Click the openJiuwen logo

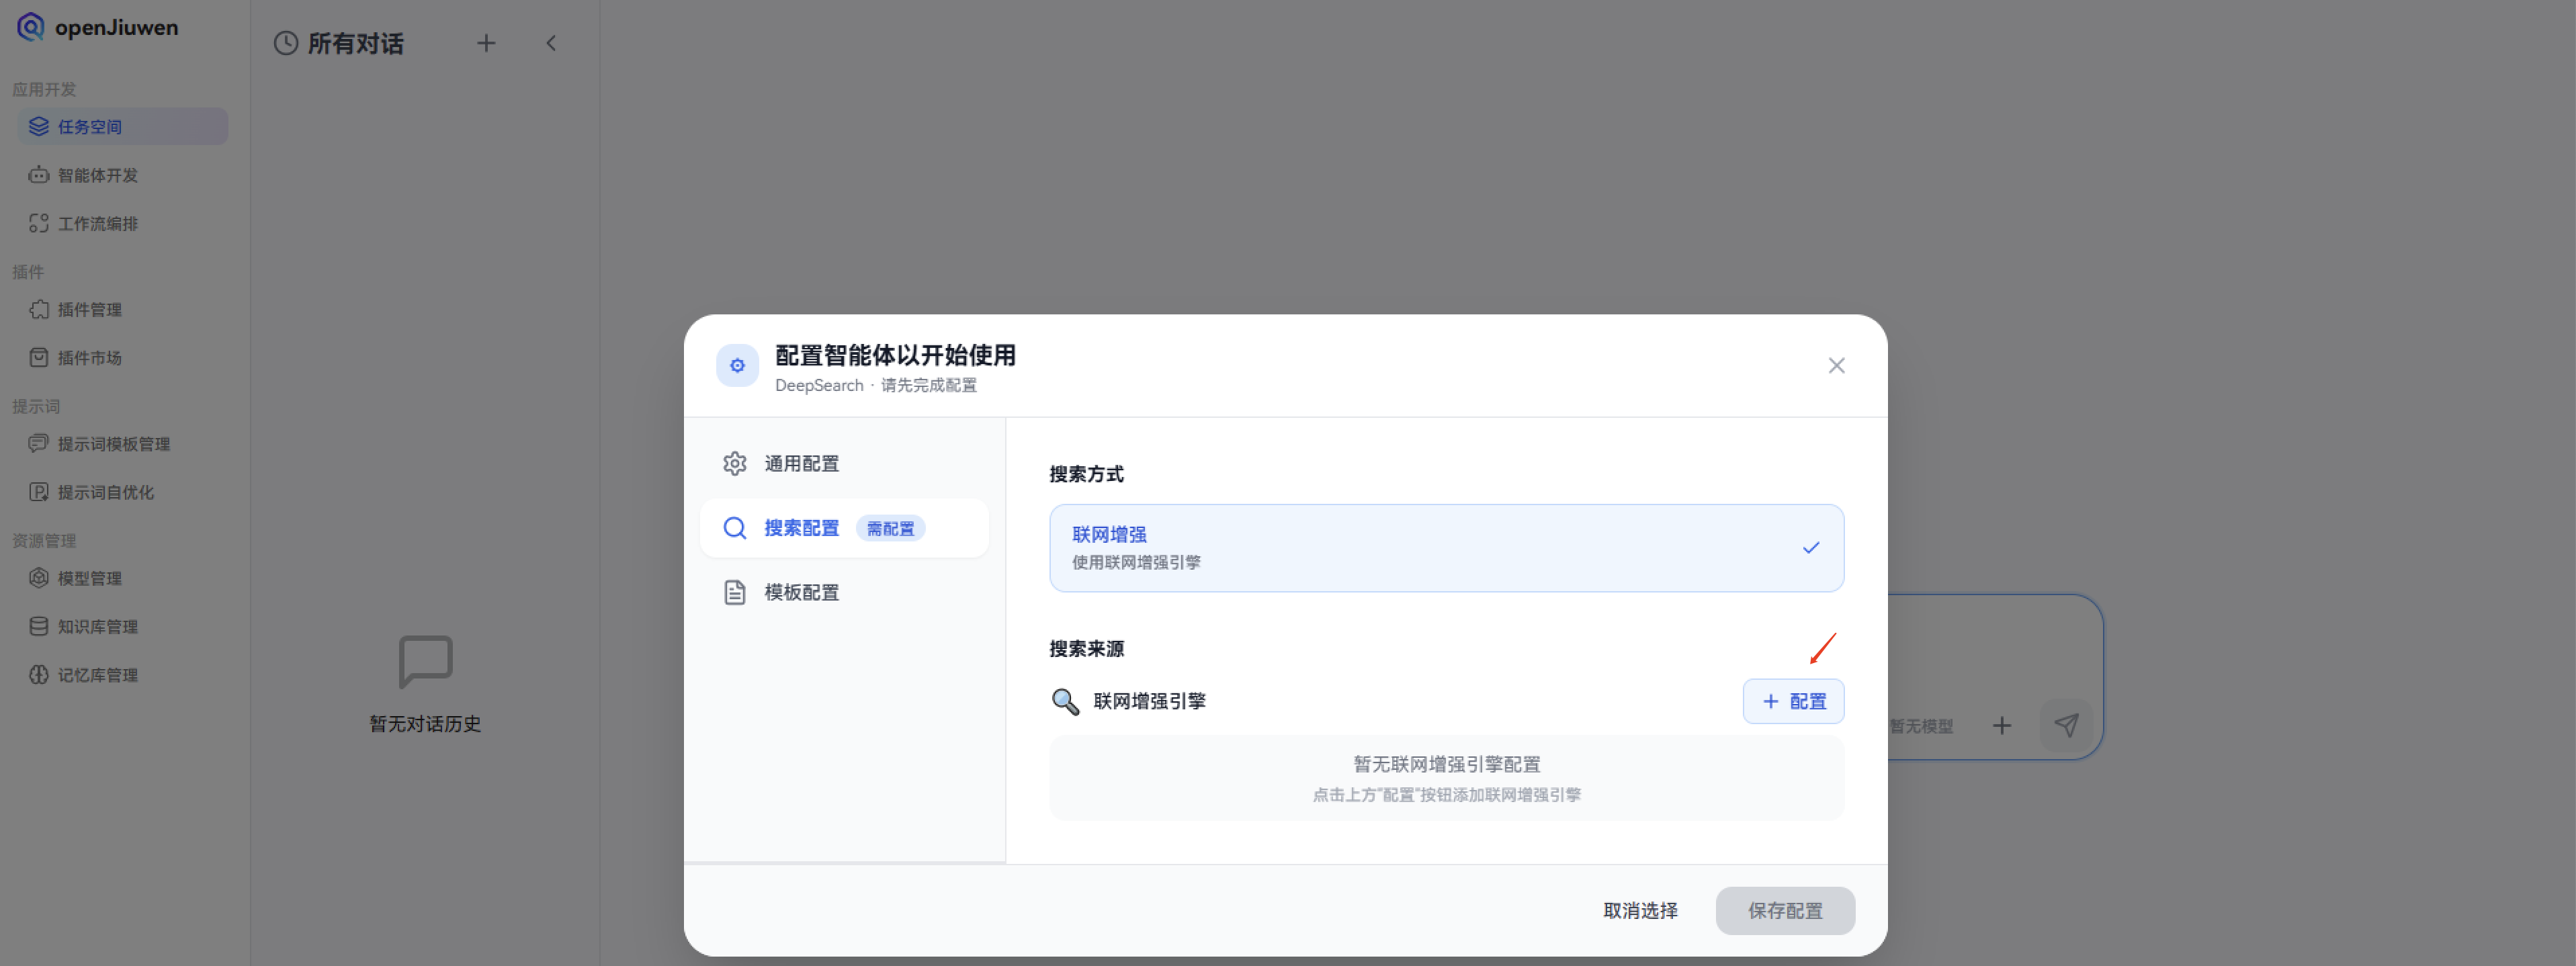coord(97,27)
